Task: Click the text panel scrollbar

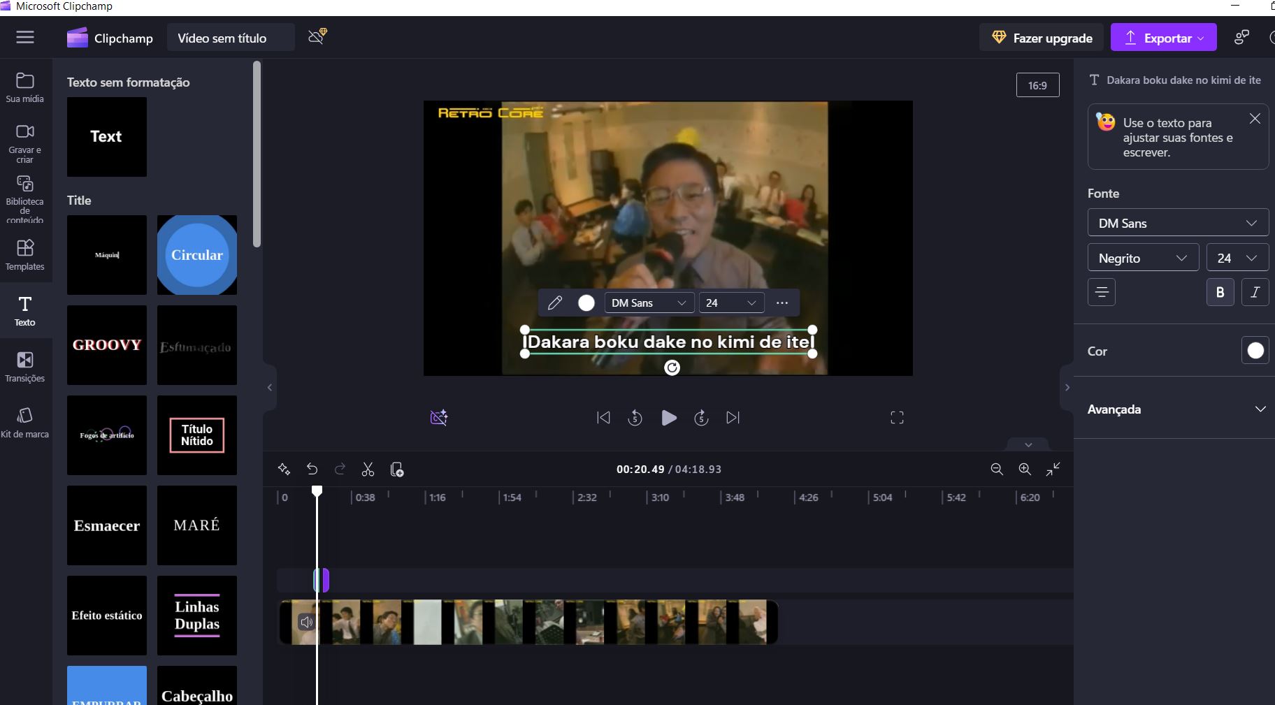Action: 257,154
